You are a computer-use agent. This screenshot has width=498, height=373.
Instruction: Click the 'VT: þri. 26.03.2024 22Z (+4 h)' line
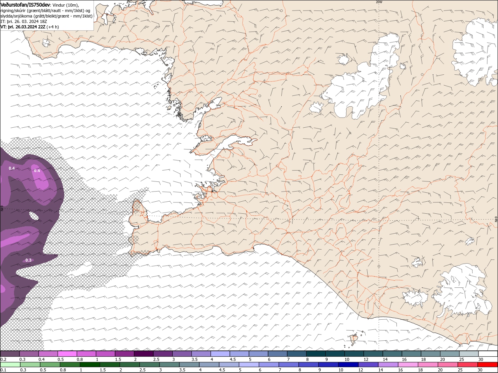30,27
